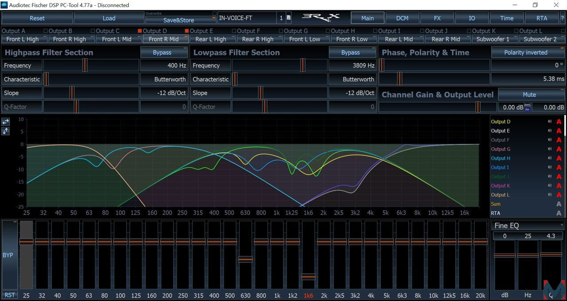The image size is (567, 301).
Task: Open the Fine EQ dropdown
Action: (528, 226)
